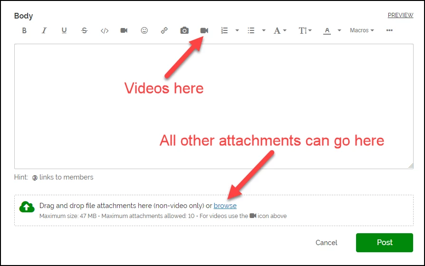This screenshot has width=425, height=266.
Task: Click 'Maximum attachments allowed: 10' text
Action: (148, 216)
